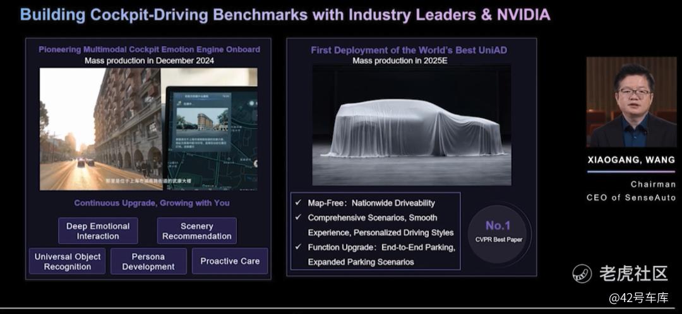Click the 'XIAOGANG, WANG' name label
The height and width of the screenshot is (314, 682).
click(x=631, y=160)
